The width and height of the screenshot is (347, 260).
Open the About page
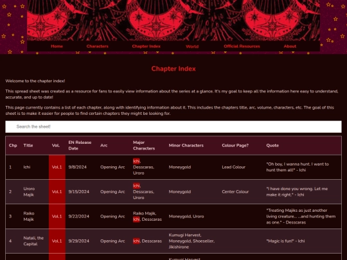point(290,46)
